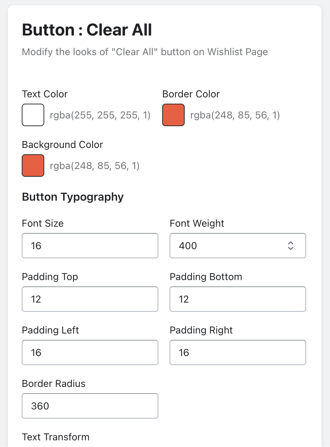Click the Font Size label

42,223
